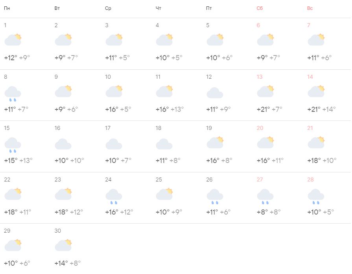Open forecast for date number 14
Image resolution: width=352 pixels, height=274 pixels.
310,77
